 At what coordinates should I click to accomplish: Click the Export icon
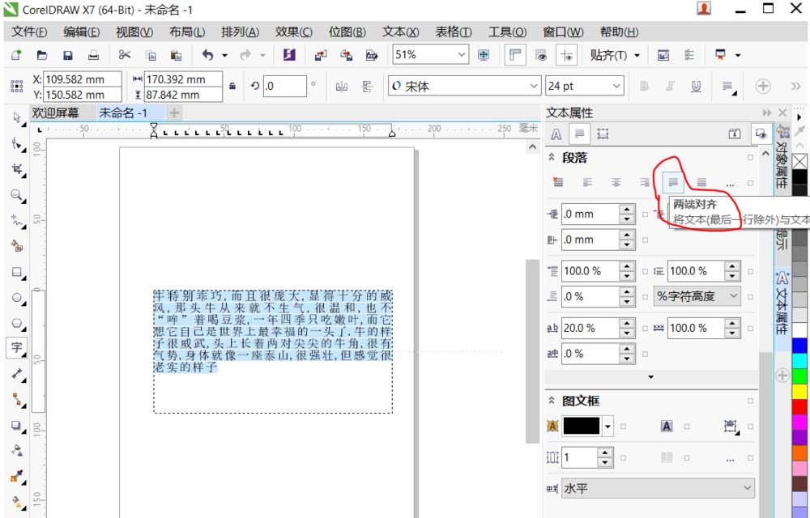[x=346, y=55]
